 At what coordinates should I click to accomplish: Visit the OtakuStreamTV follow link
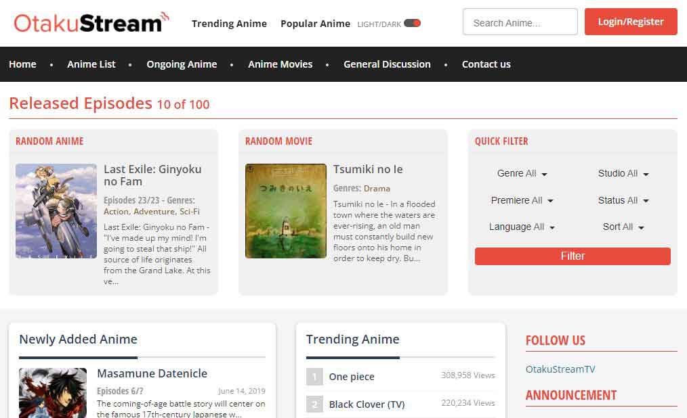click(x=560, y=369)
